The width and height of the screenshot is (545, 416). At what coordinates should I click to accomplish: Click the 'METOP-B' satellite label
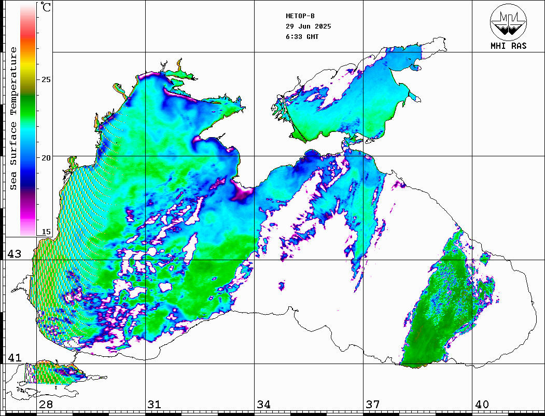click(x=300, y=16)
